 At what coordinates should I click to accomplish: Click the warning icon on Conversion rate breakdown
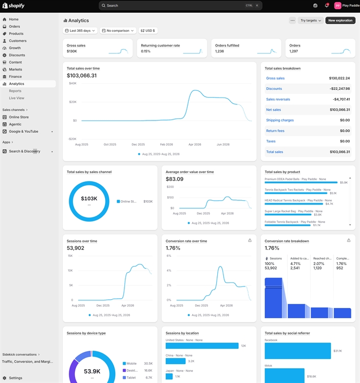[x=349, y=241]
